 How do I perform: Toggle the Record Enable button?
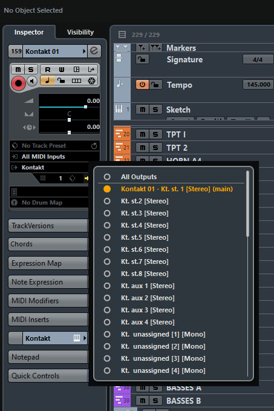(x=18, y=83)
